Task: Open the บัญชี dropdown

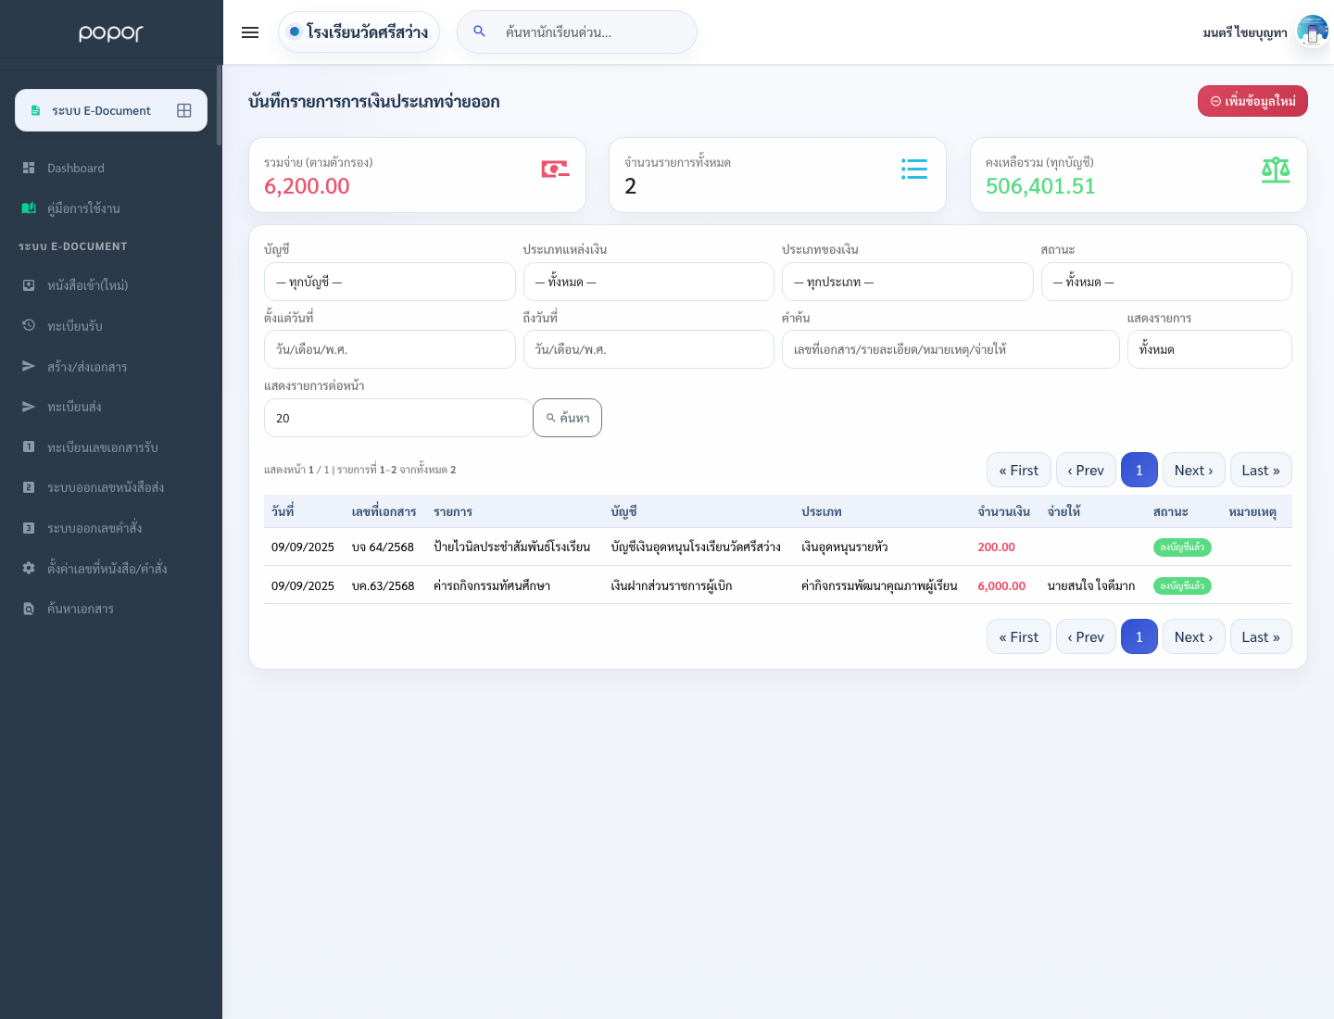Action: 390,282
